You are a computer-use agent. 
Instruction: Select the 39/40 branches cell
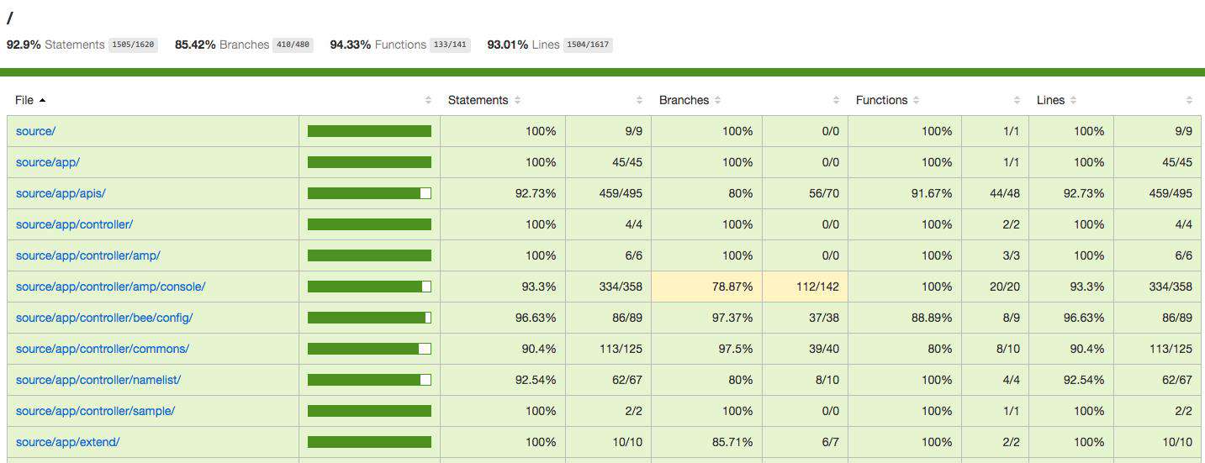click(805, 349)
